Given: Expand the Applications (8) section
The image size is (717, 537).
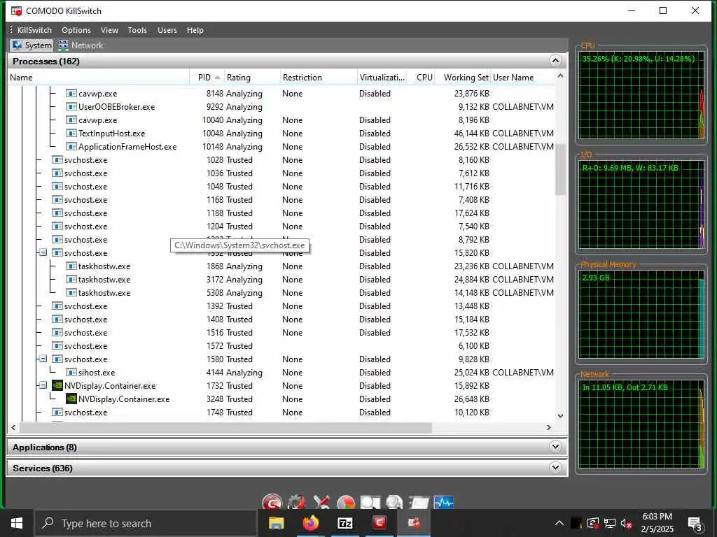Looking at the screenshot, I should point(555,447).
